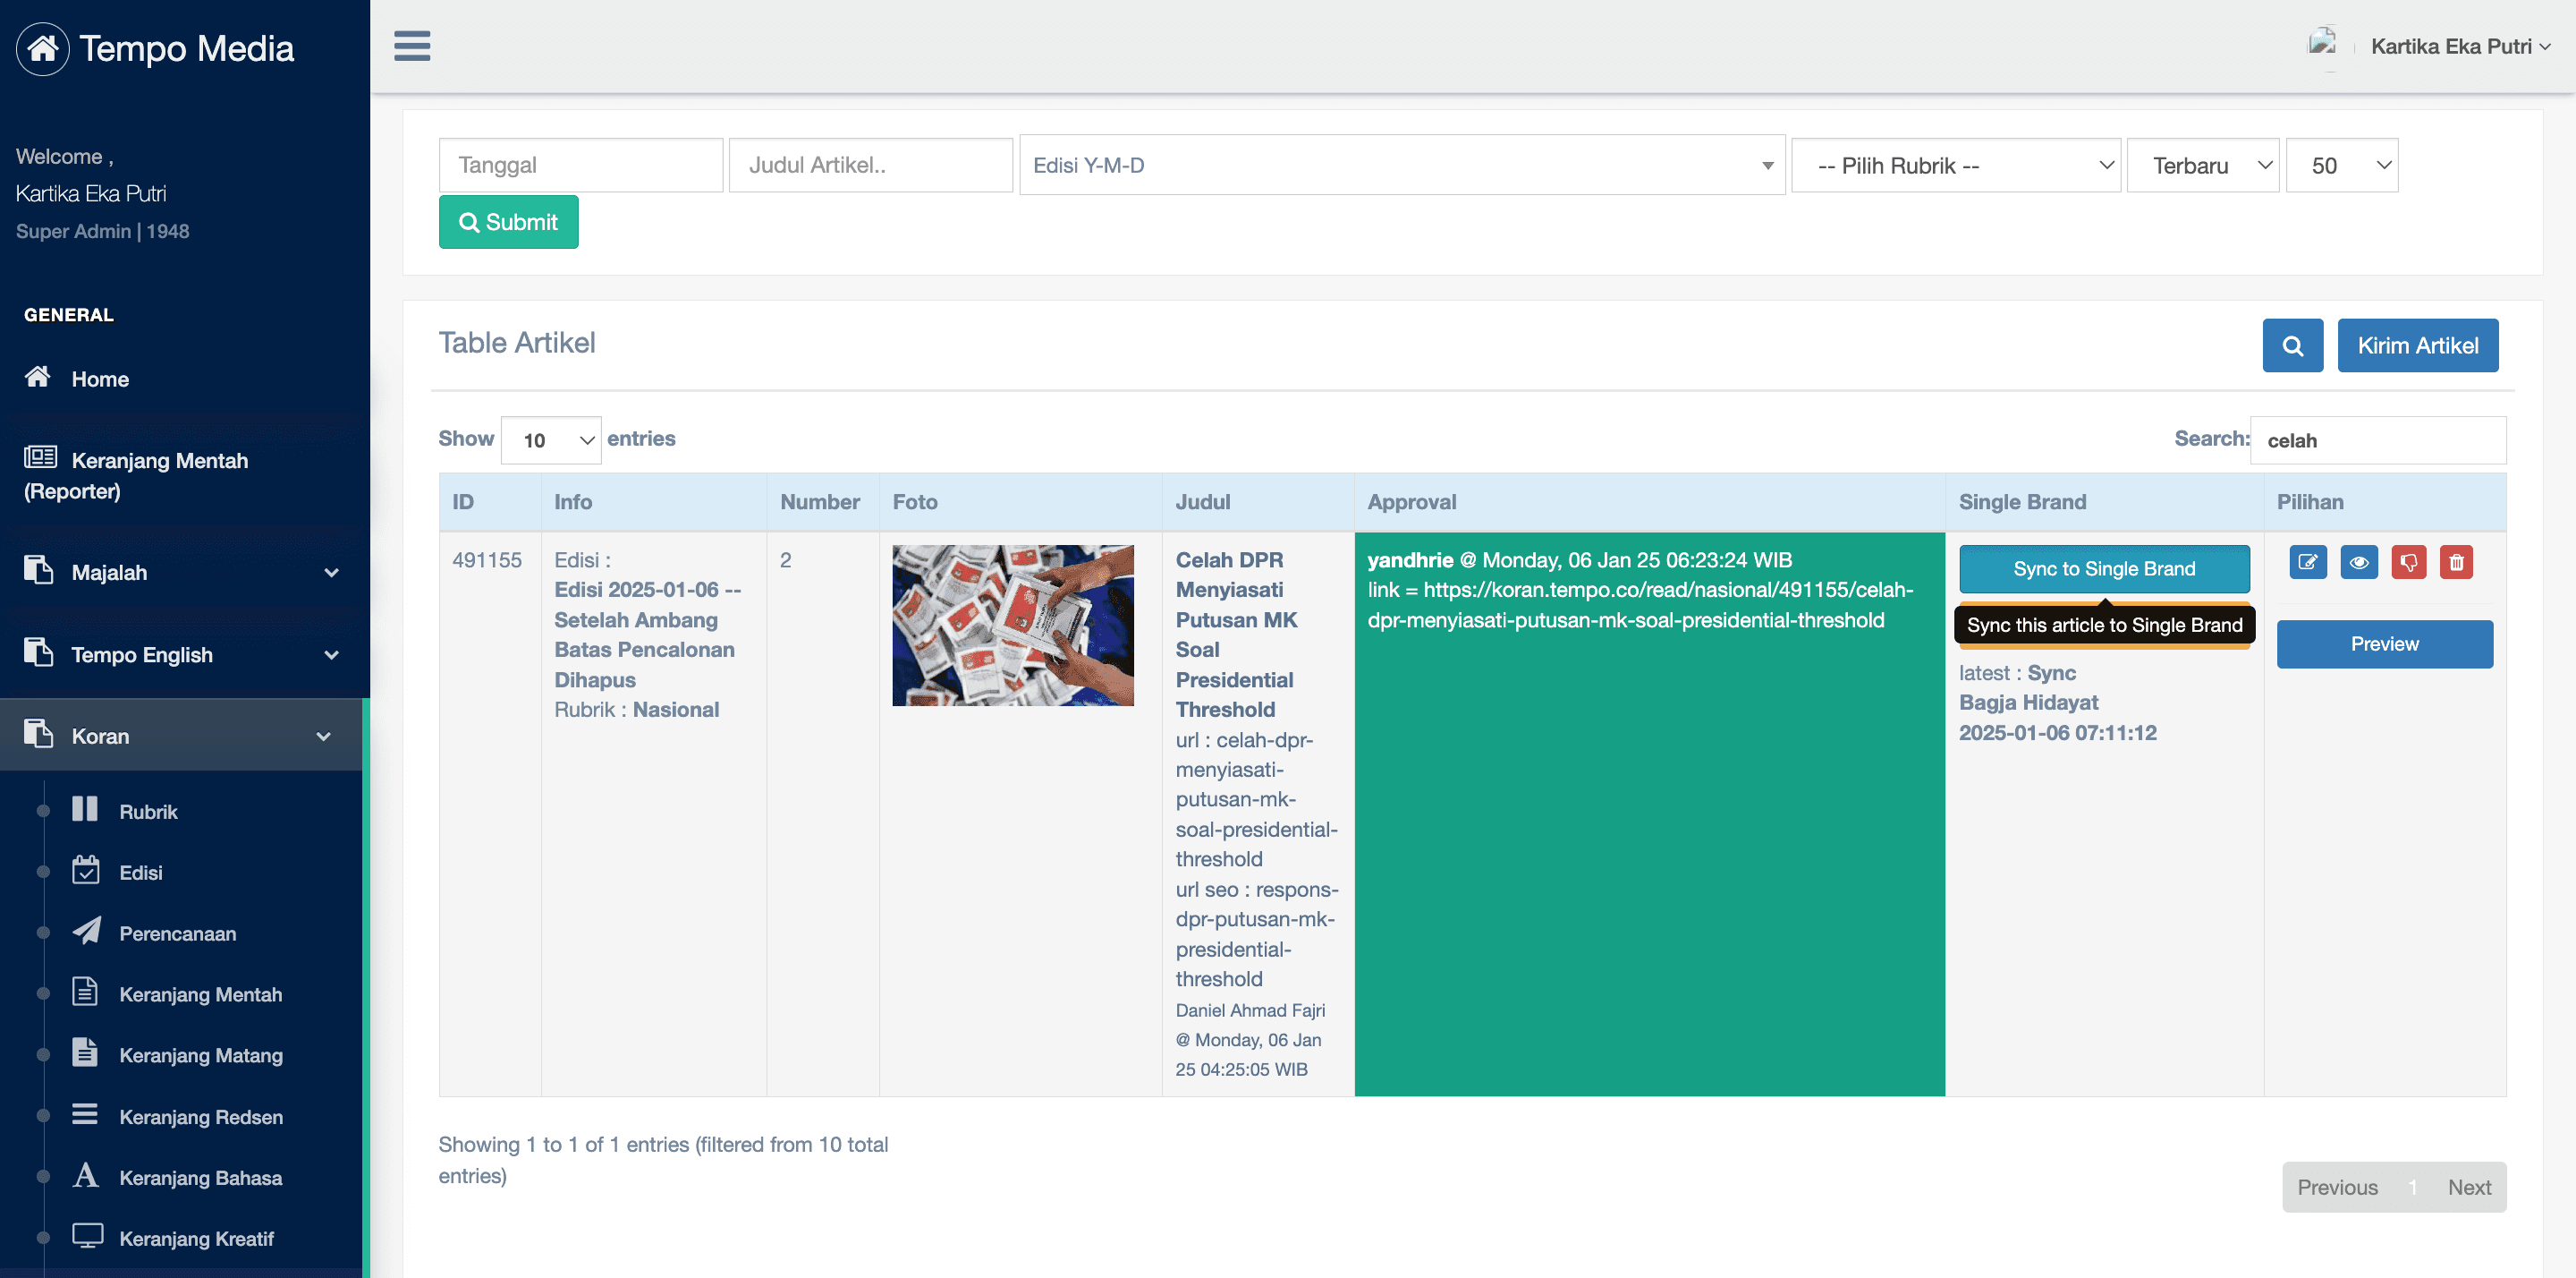Click the Kirim Artikel button
Screen dimensions: 2576x1278
[x=2417, y=345]
